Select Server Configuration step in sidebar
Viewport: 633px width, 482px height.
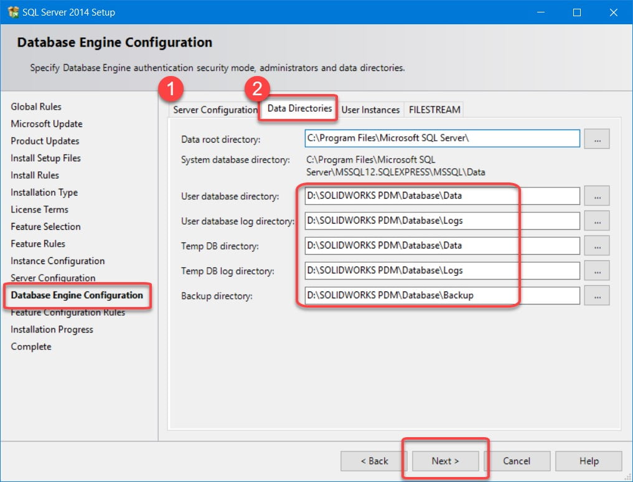tap(53, 278)
